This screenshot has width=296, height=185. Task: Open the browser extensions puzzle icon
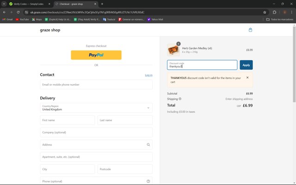pos(274,12)
